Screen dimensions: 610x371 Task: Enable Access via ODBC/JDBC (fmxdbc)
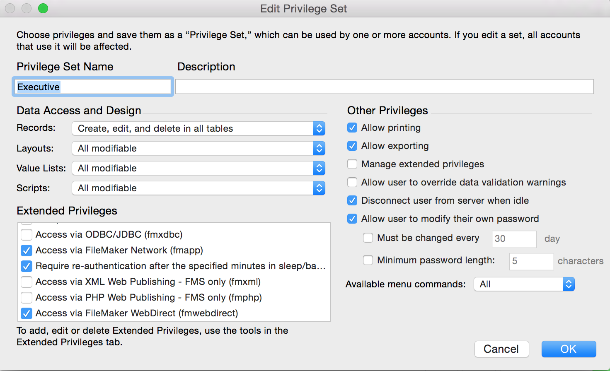tap(27, 235)
